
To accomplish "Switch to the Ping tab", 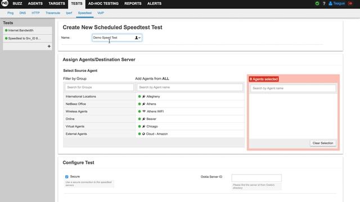I will click(x=10, y=13).
